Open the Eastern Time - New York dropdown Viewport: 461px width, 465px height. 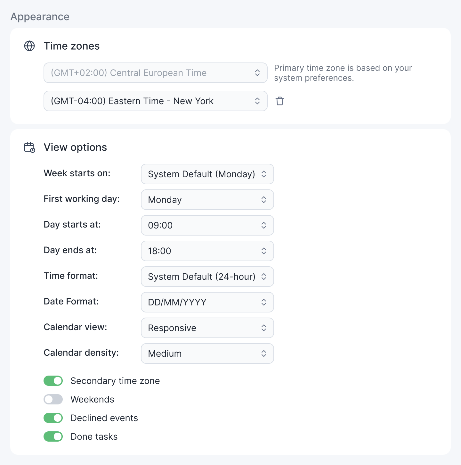click(156, 101)
